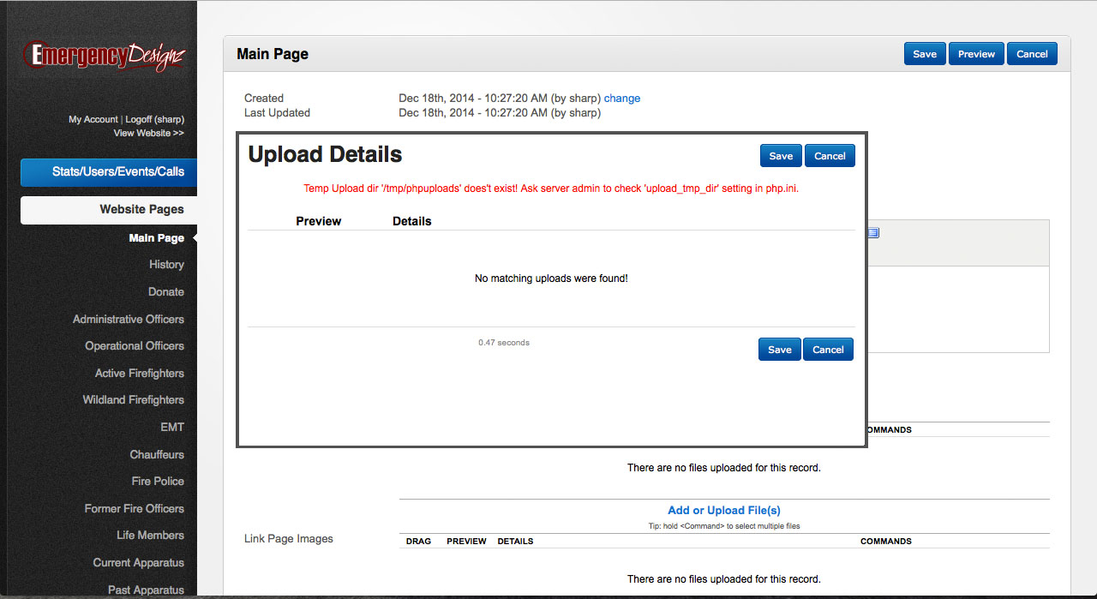Select Donate in the sidebar
Image resolution: width=1097 pixels, height=599 pixels.
[x=165, y=291]
